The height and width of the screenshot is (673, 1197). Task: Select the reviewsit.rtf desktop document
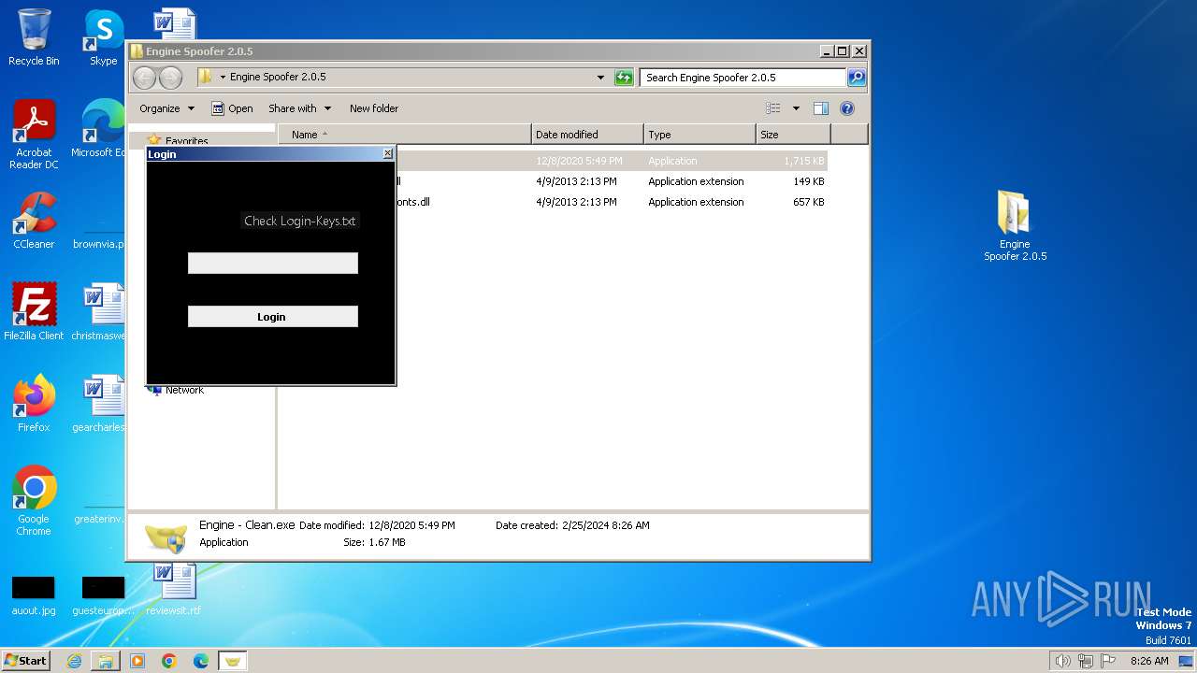point(174,589)
